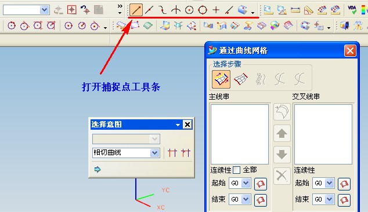The height and width of the screenshot is (212, 368).
Task: Click the red grid surface icon
Action: (288, 25)
